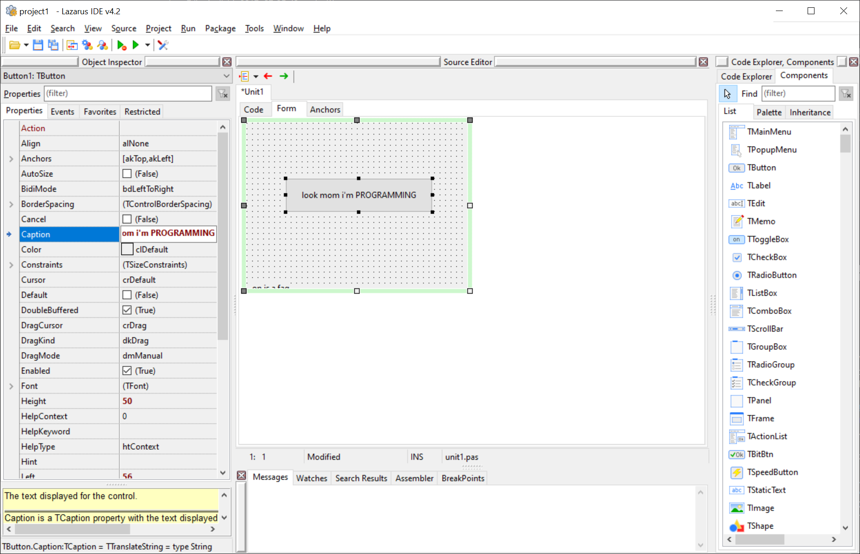The height and width of the screenshot is (554, 860).
Task: Open the Inheritance tab in Components
Action: (x=810, y=113)
